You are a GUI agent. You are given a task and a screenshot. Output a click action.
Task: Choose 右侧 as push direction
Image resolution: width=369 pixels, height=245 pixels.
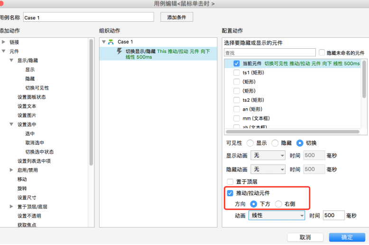pyautogui.click(x=278, y=204)
